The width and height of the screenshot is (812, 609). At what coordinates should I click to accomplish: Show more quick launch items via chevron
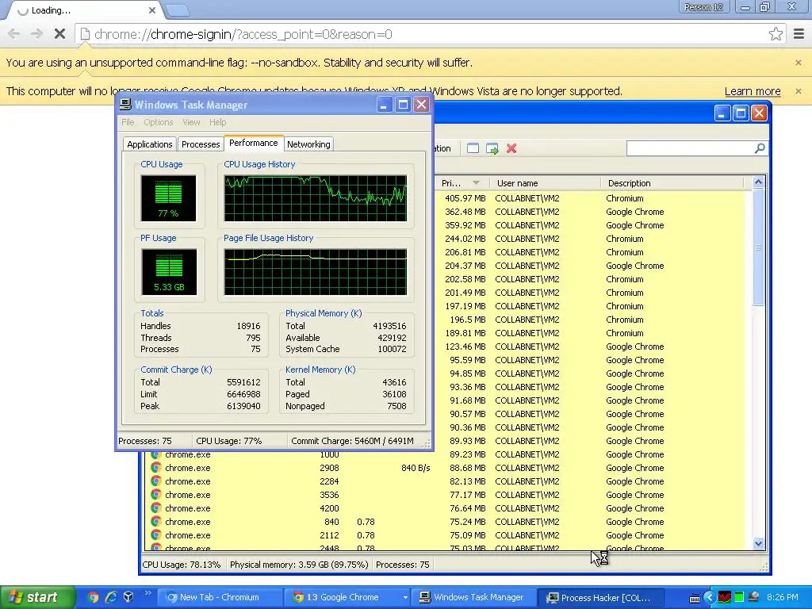(147, 593)
